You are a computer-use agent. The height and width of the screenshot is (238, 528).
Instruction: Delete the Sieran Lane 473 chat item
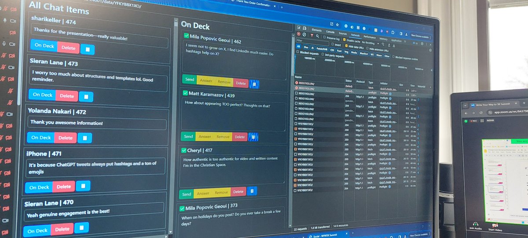point(67,95)
